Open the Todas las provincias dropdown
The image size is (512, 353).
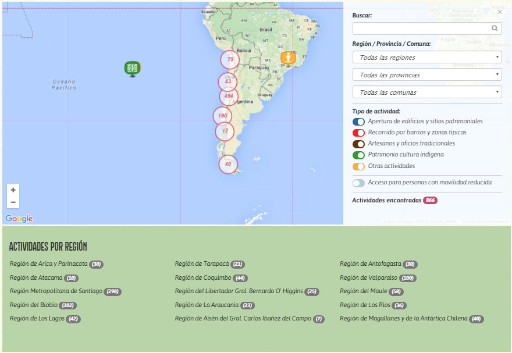tap(426, 75)
